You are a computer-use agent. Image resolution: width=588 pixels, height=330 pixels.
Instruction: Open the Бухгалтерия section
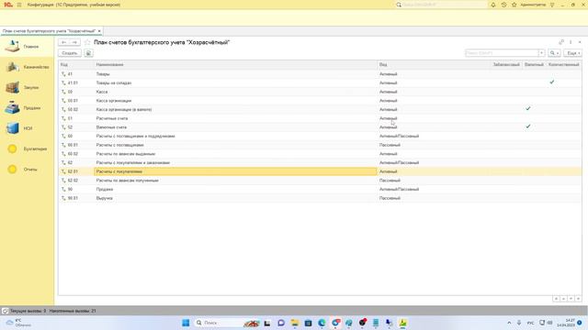click(27, 148)
